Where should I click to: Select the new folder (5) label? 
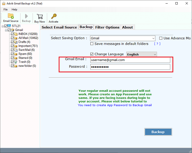(27, 66)
